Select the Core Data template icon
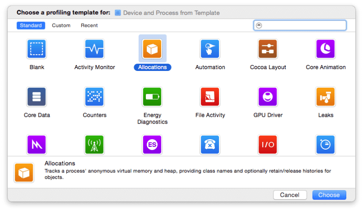The width and height of the screenshot is (363, 211). pyautogui.click(x=37, y=97)
